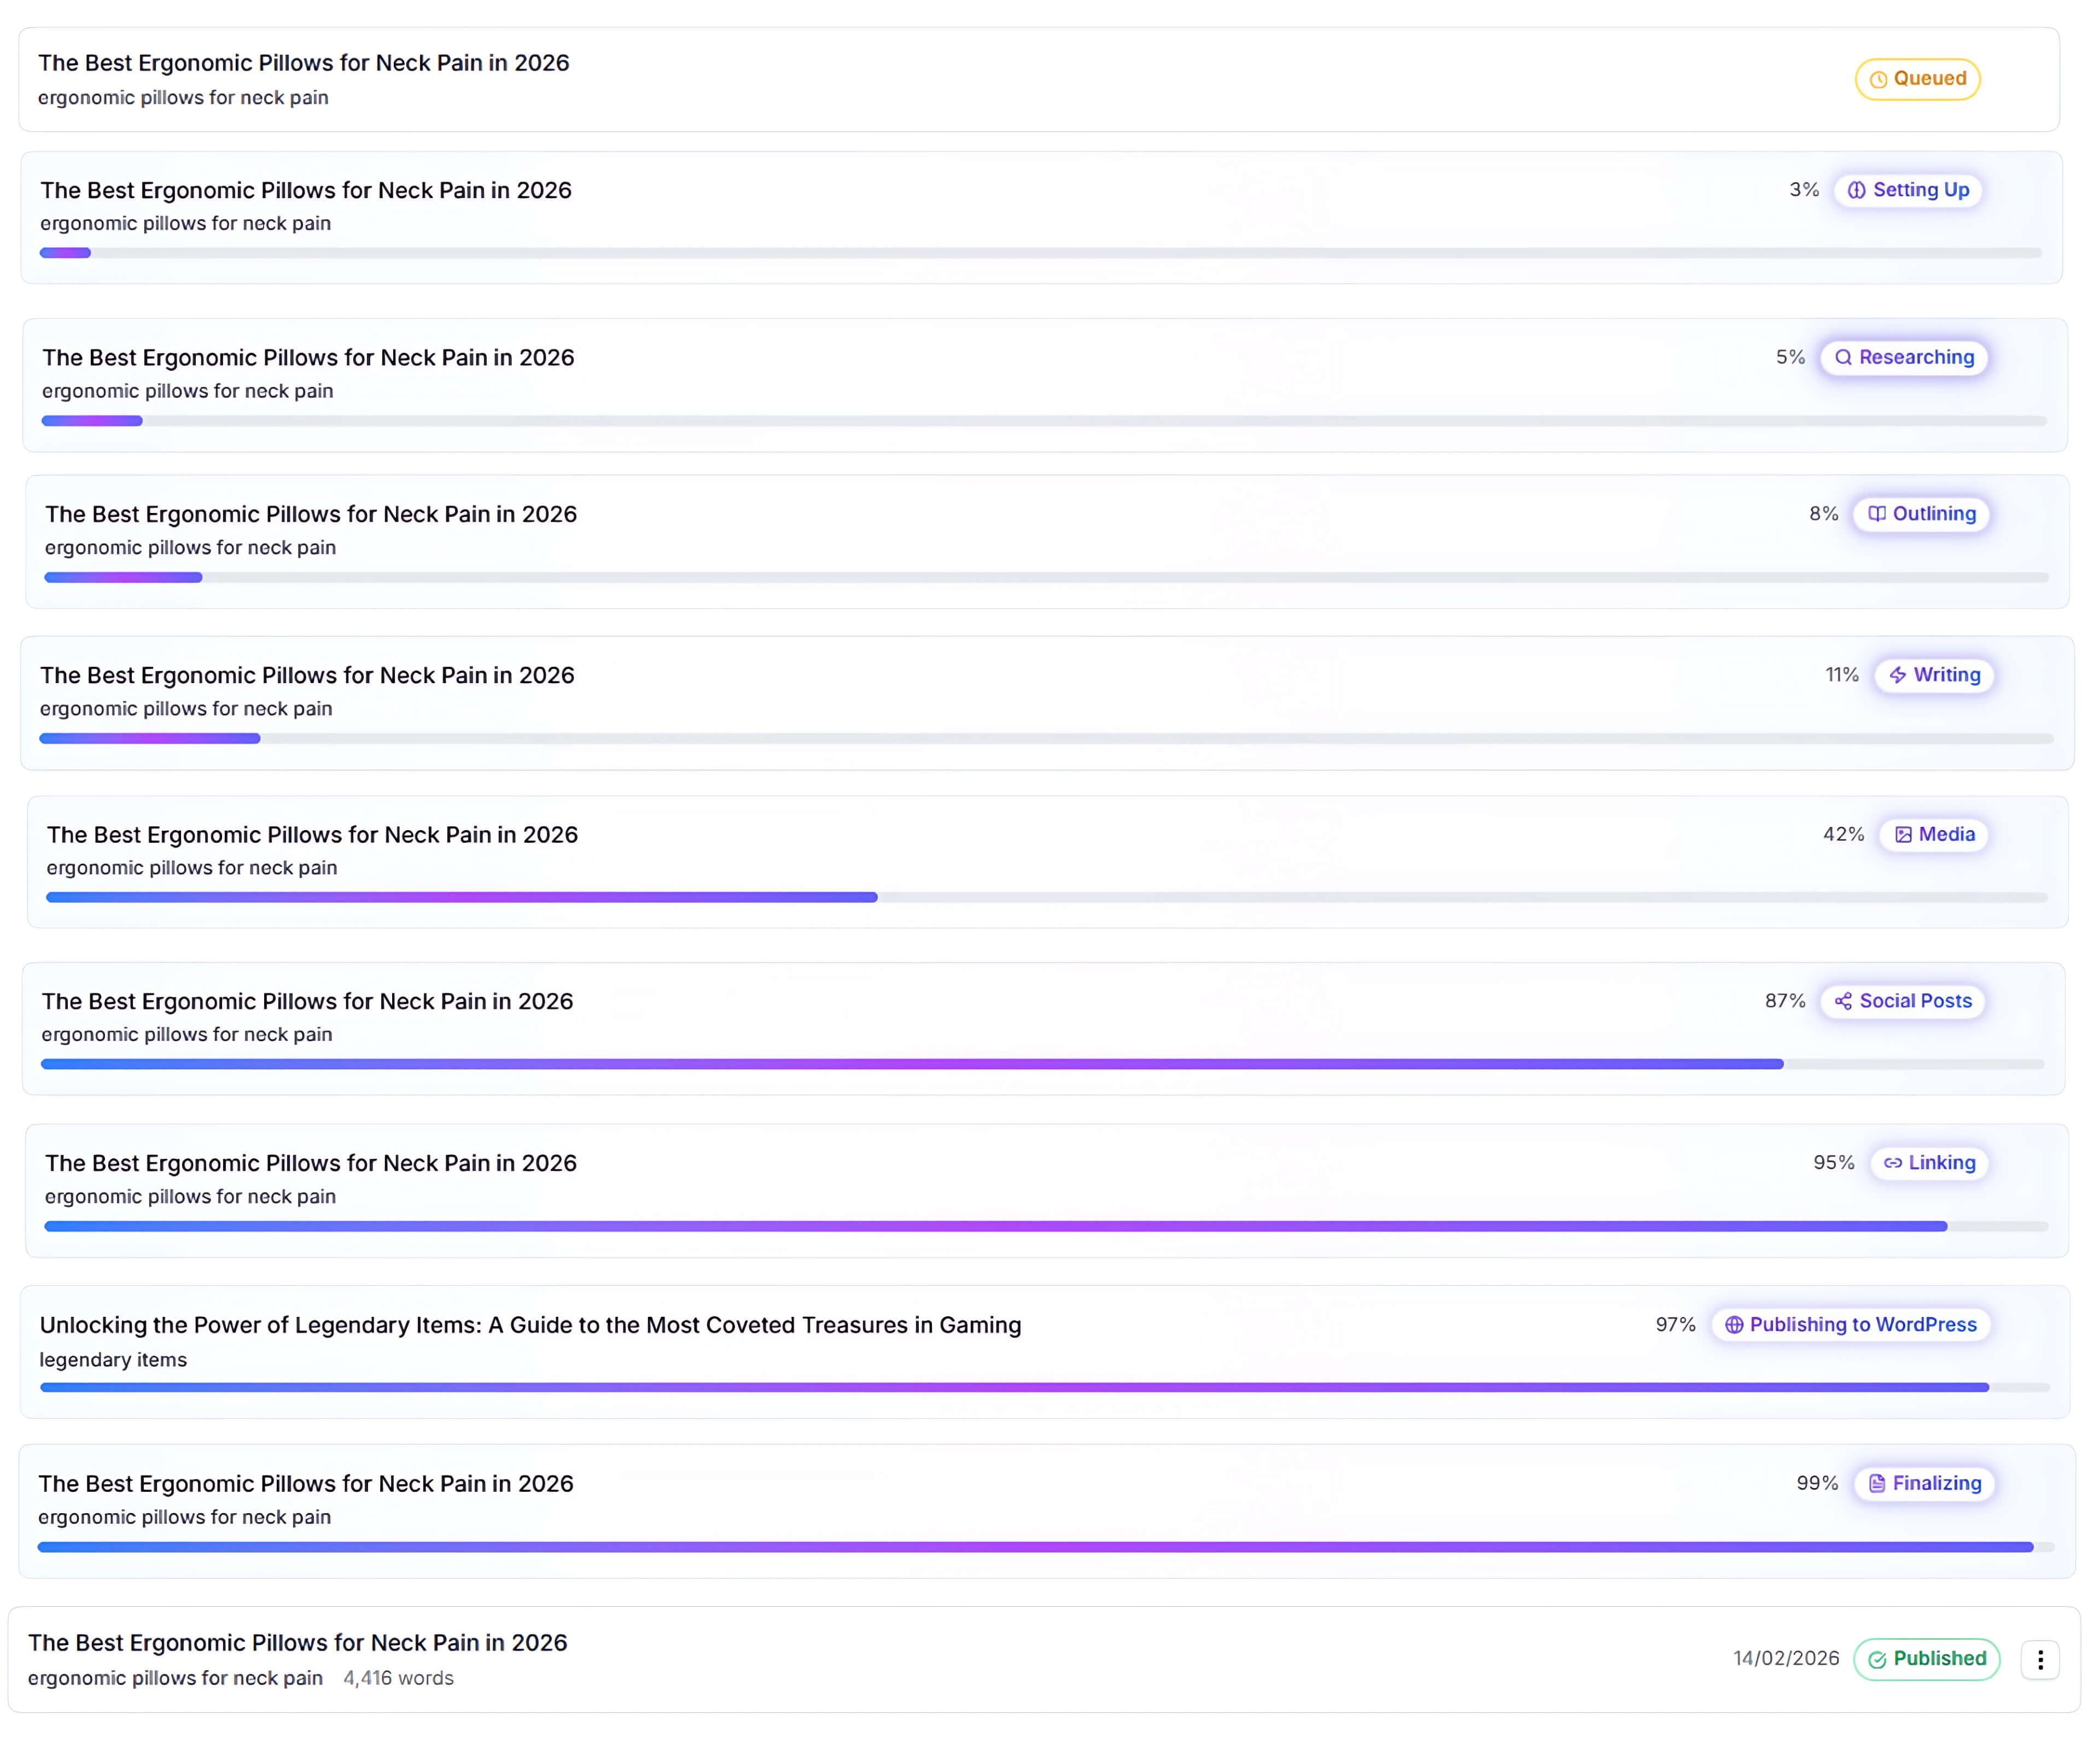
Task: Click the Queued status badge
Action: pyautogui.click(x=1917, y=79)
